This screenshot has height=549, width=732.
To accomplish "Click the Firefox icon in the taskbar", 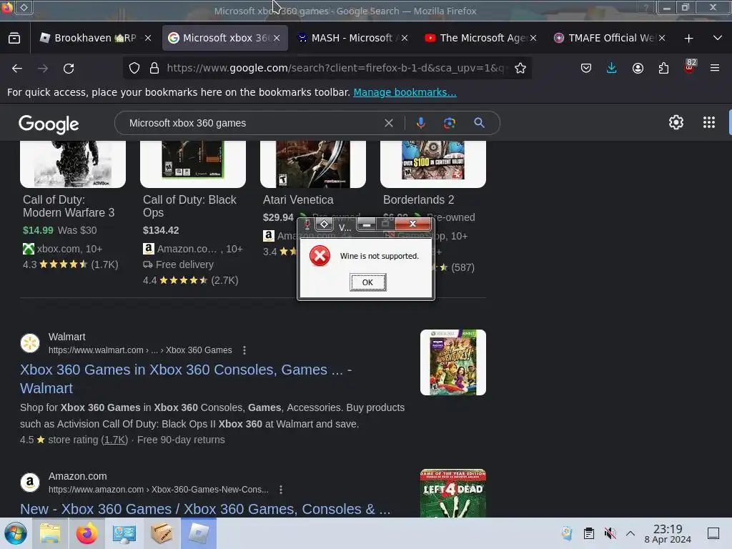I will (86, 533).
